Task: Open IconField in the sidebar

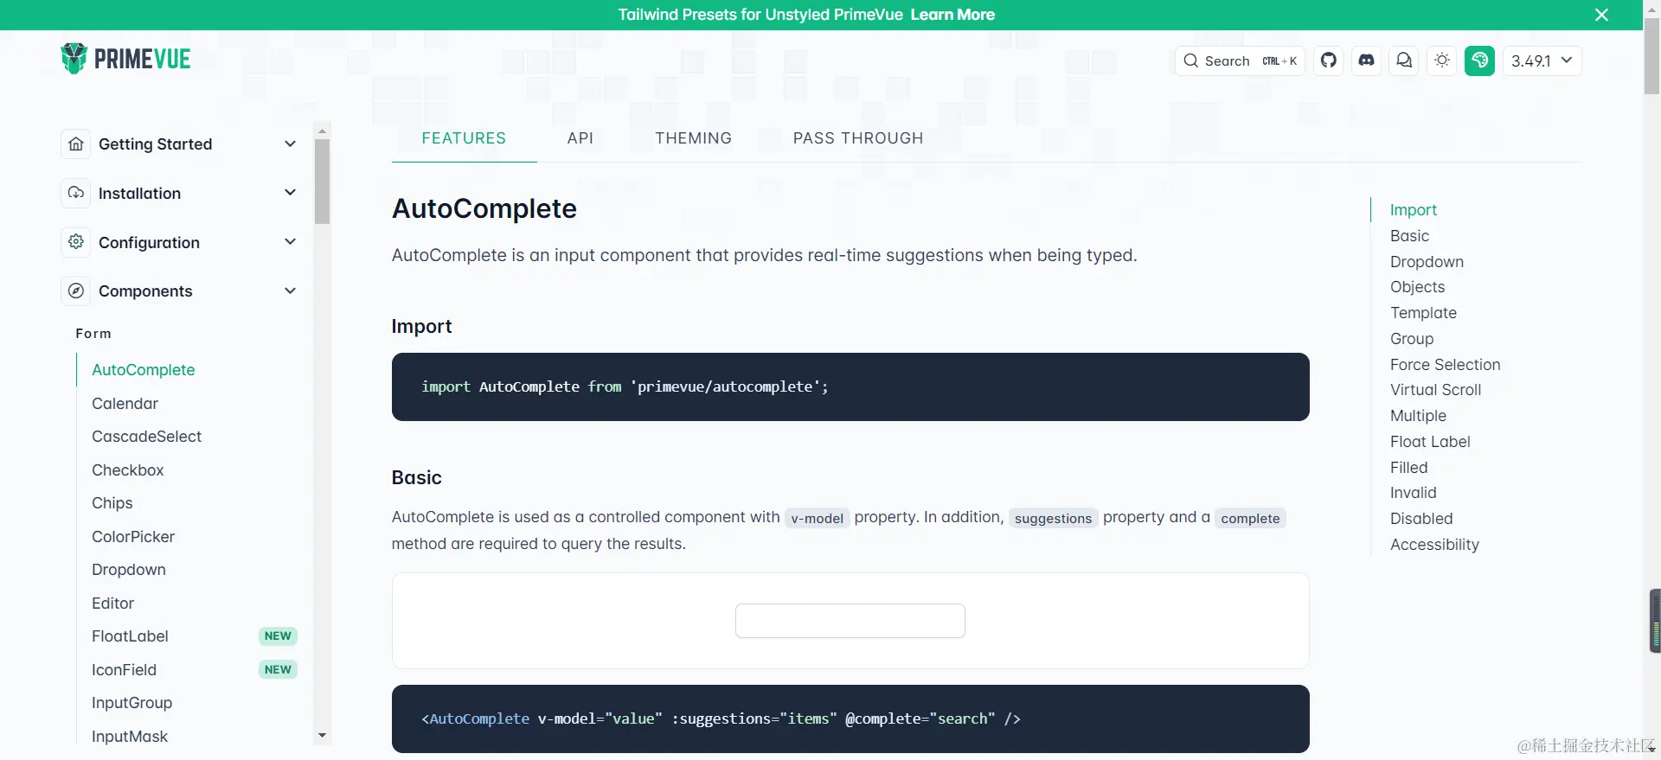Action: [x=125, y=670]
